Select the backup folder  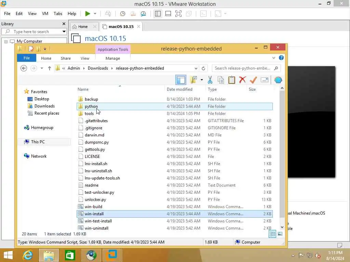point(174,99)
